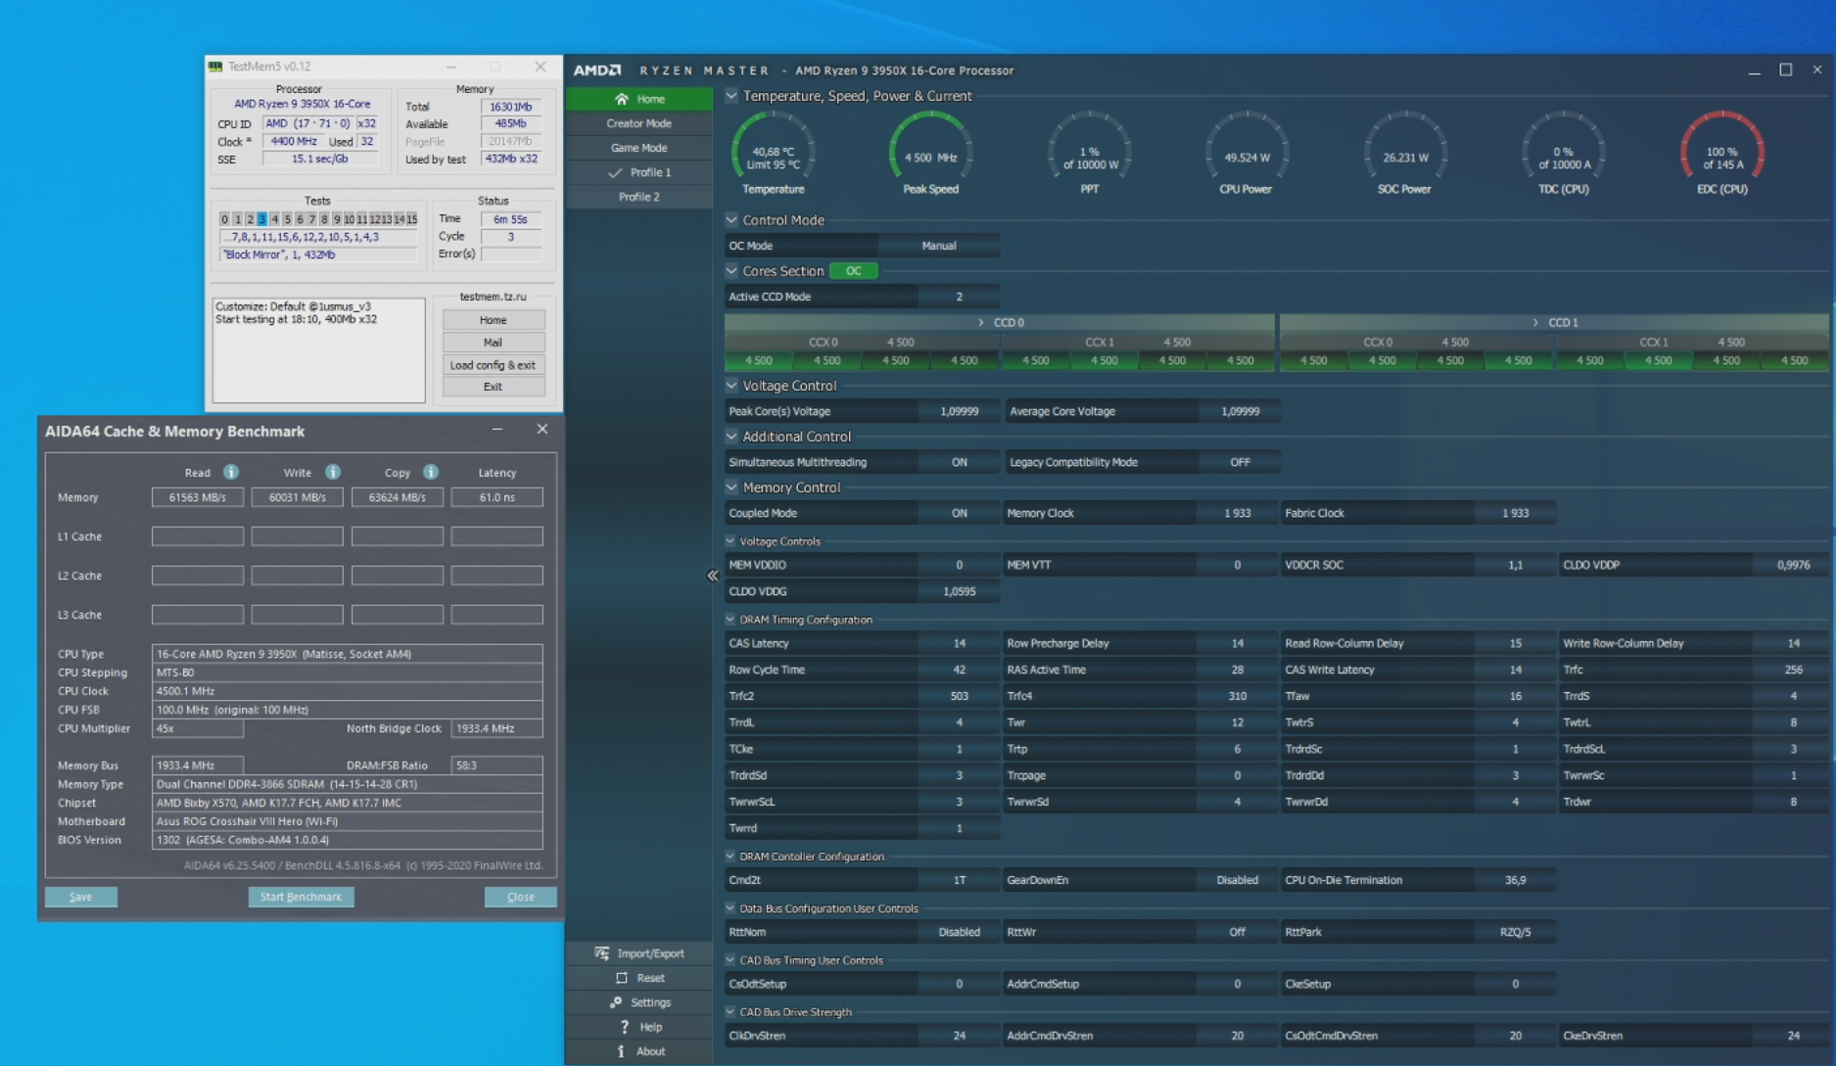
Task: Click Save button in AIDA64
Action: click(81, 897)
